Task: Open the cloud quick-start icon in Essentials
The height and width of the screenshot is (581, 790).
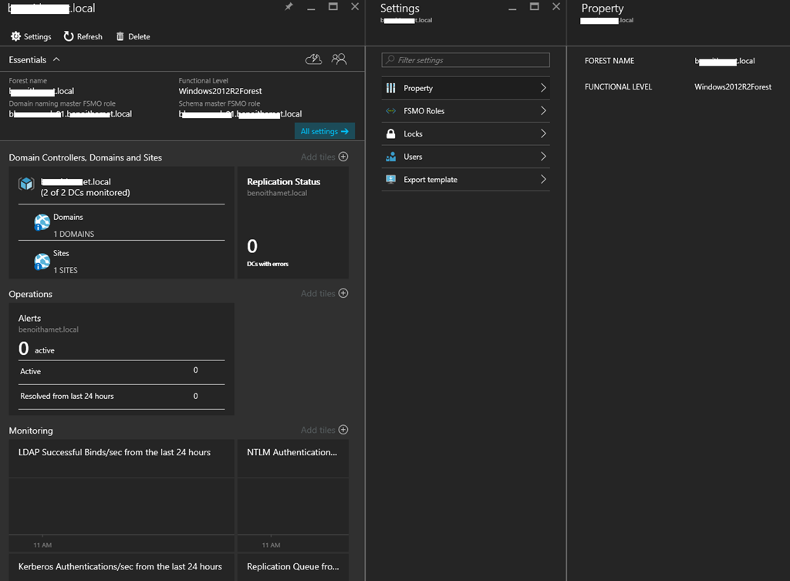Action: pos(313,59)
